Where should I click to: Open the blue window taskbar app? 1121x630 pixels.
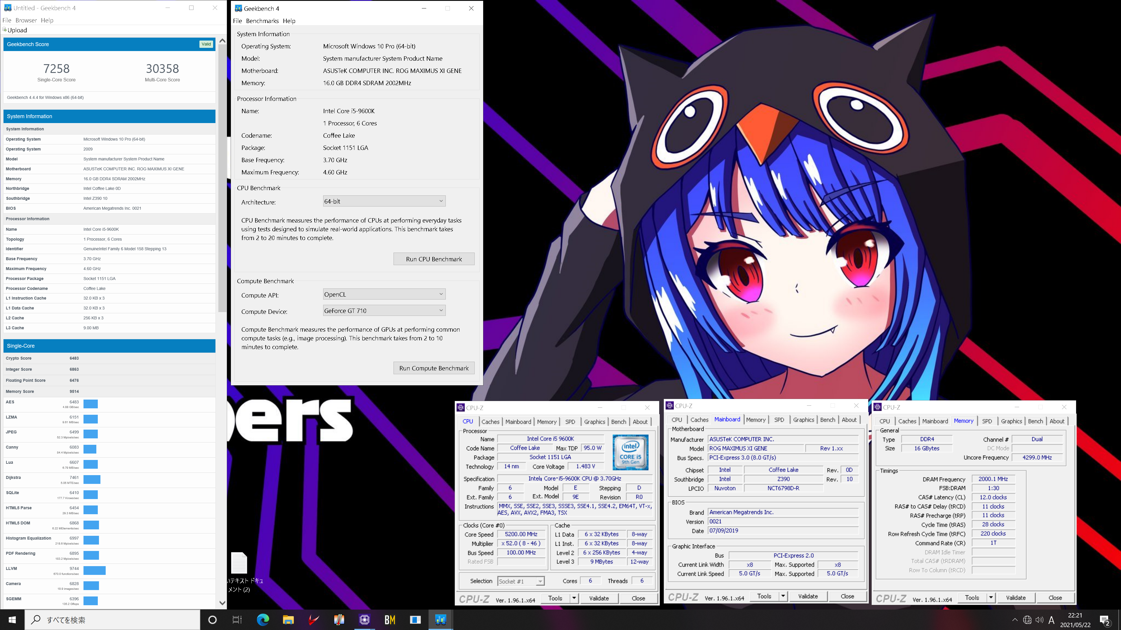(x=415, y=619)
